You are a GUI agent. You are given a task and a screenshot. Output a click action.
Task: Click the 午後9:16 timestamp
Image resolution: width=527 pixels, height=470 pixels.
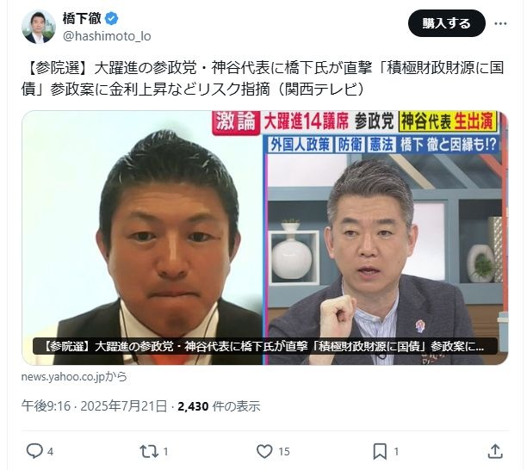click(46, 405)
